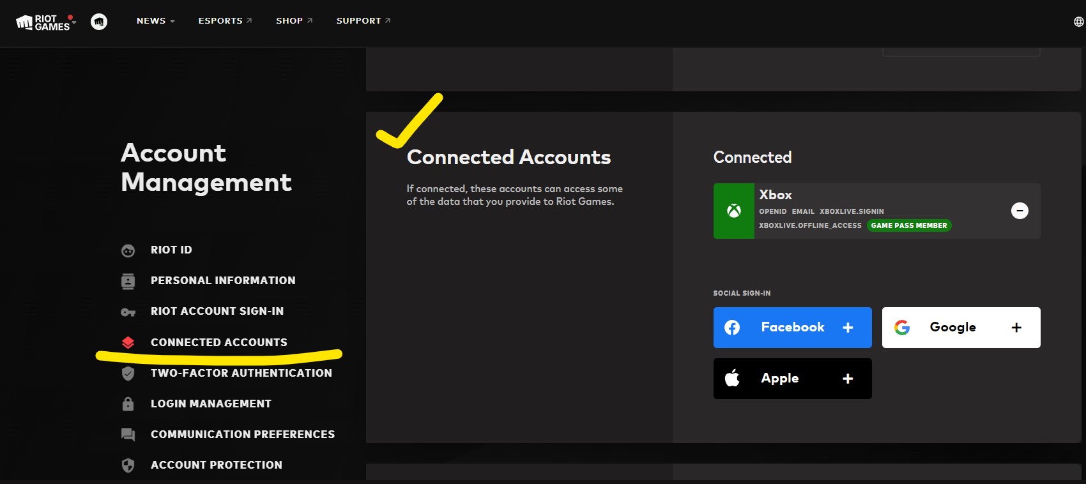Open Communication Preferences section
Viewport: 1086px width, 484px height.
pyautogui.click(x=243, y=434)
